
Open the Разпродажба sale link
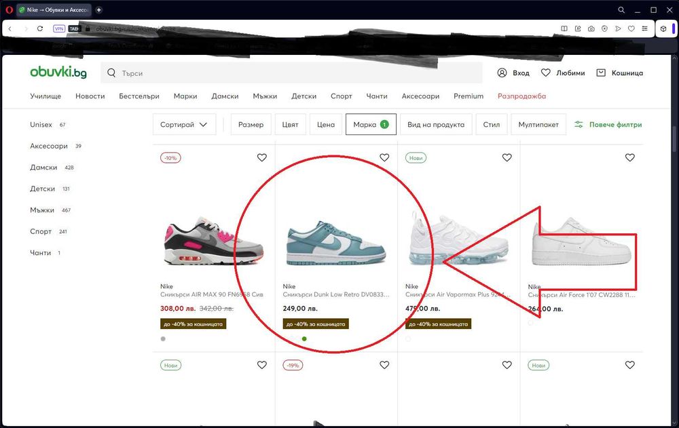pos(521,96)
